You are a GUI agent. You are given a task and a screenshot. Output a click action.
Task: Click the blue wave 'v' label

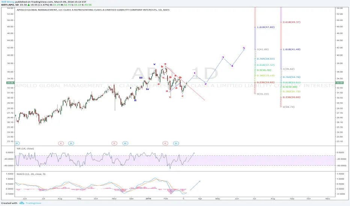click(154, 64)
